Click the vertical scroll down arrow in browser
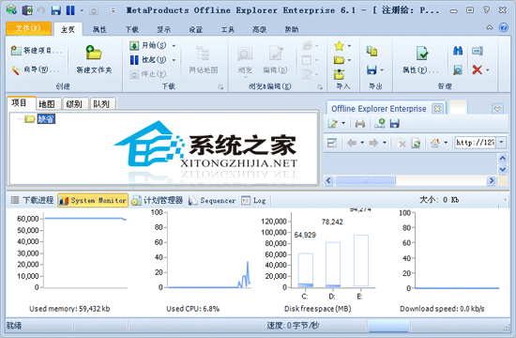Image resolution: width=516 pixels, height=338 pixels. tap(503, 169)
